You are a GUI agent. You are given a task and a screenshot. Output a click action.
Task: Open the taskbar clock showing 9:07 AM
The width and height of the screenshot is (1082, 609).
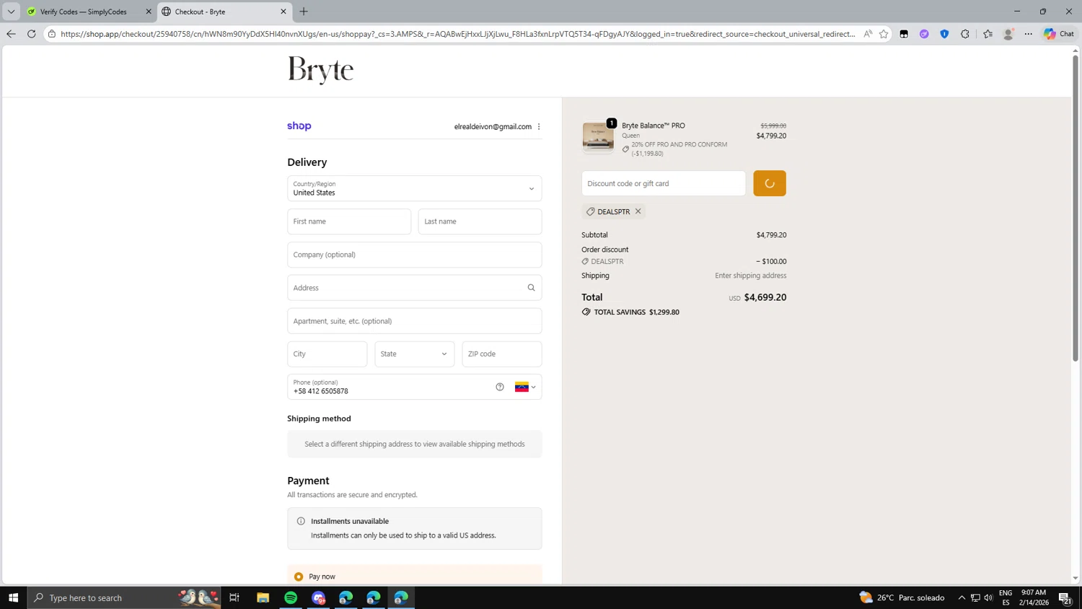point(1034,597)
